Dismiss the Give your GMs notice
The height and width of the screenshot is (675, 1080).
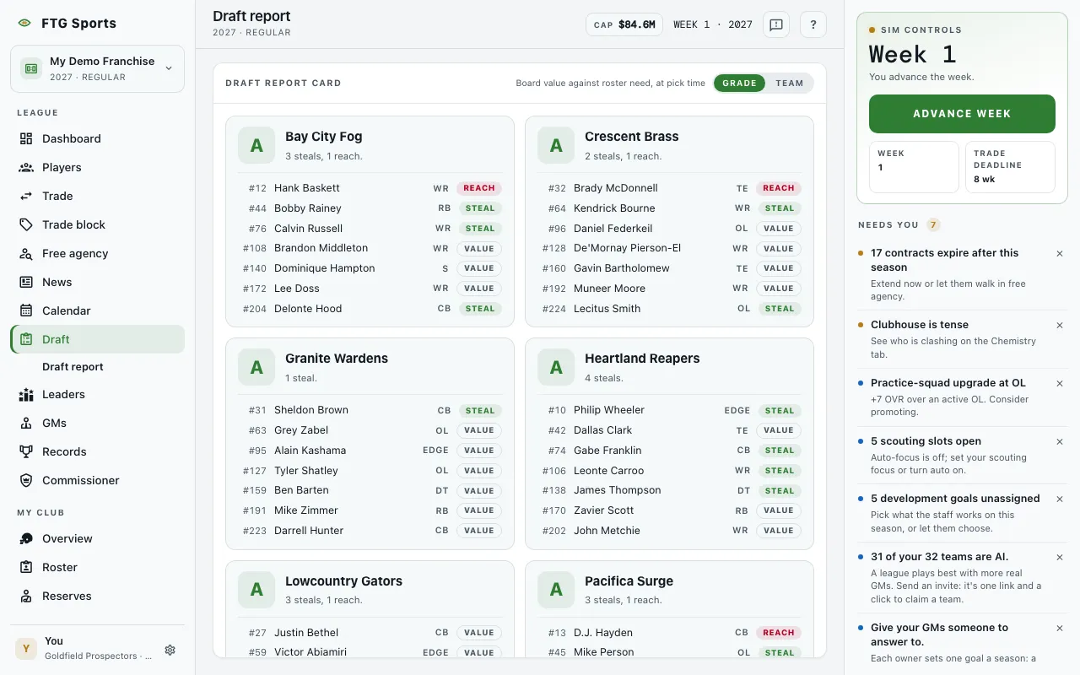tap(1060, 628)
